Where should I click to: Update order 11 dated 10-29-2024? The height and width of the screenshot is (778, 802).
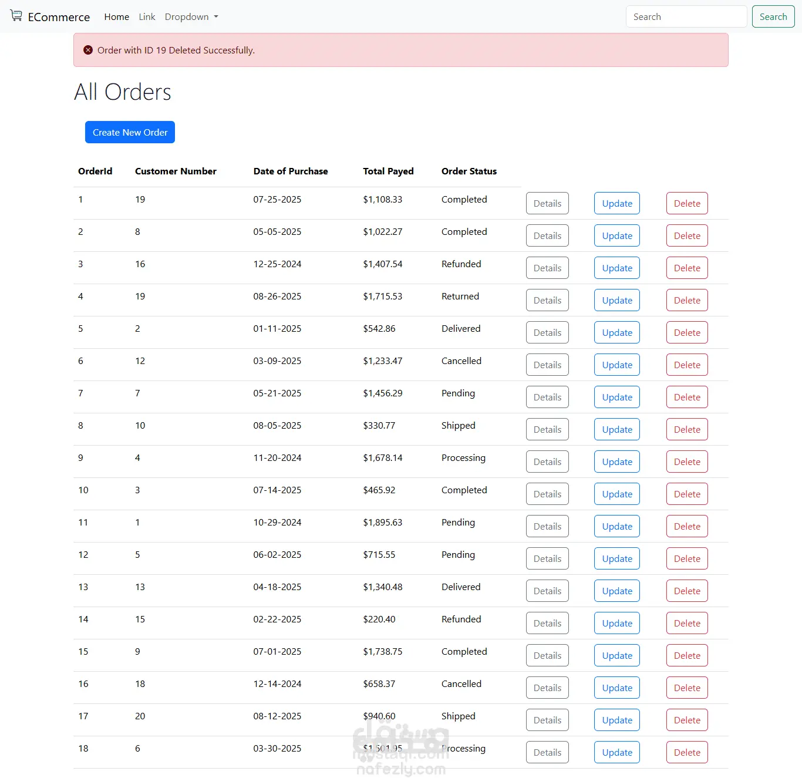coord(617,526)
